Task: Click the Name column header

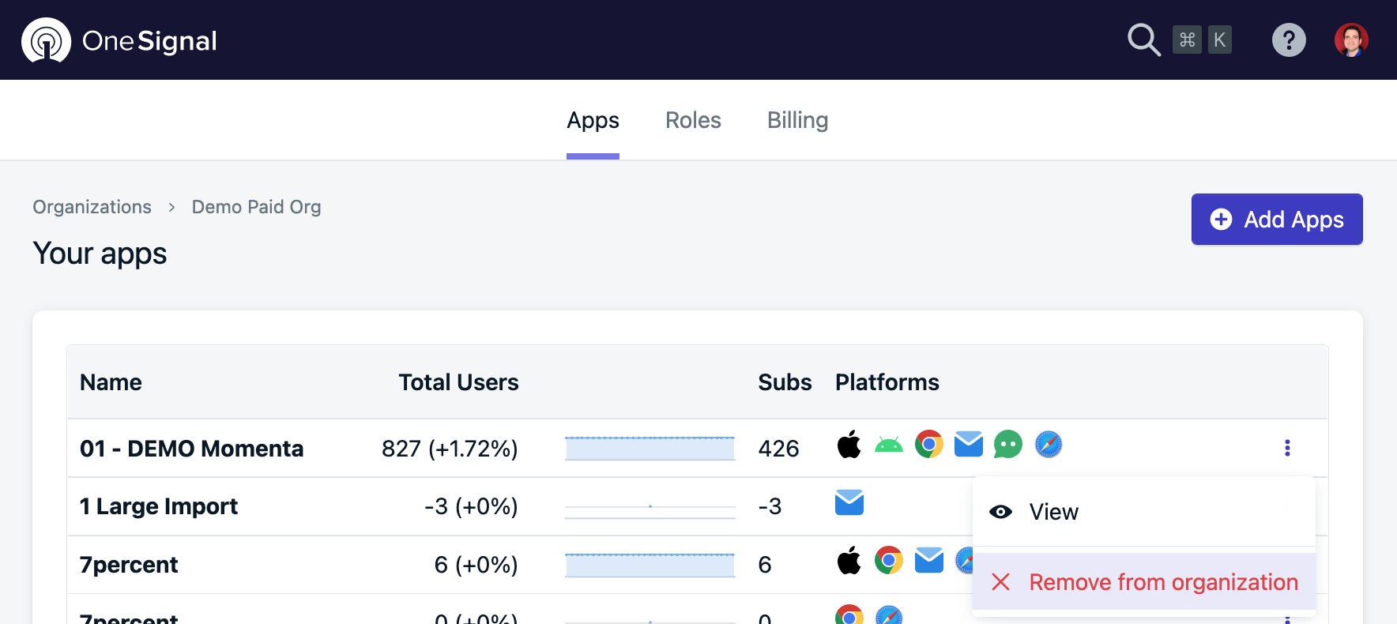Action: pos(111,382)
